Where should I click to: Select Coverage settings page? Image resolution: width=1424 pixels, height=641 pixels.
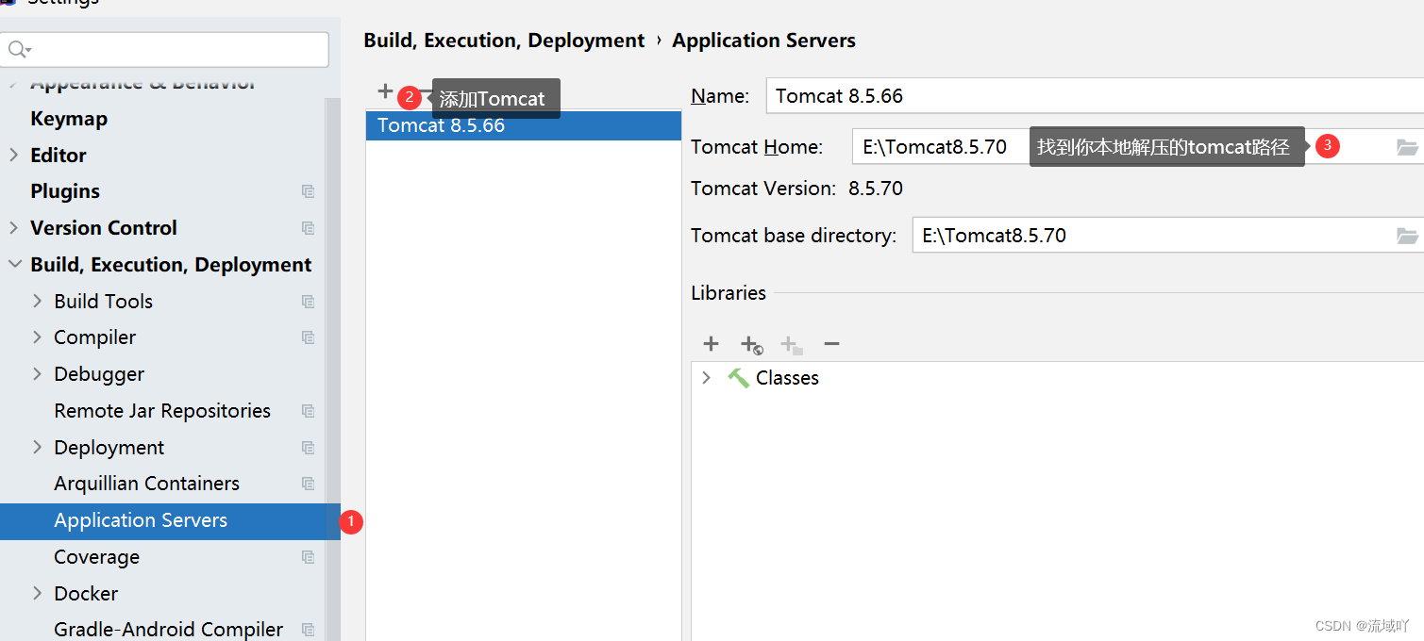(97, 557)
